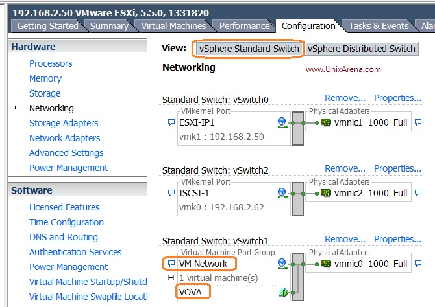435x307 pixels.
Task: Click Remove for vSwitch0
Action: (x=345, y=98)
